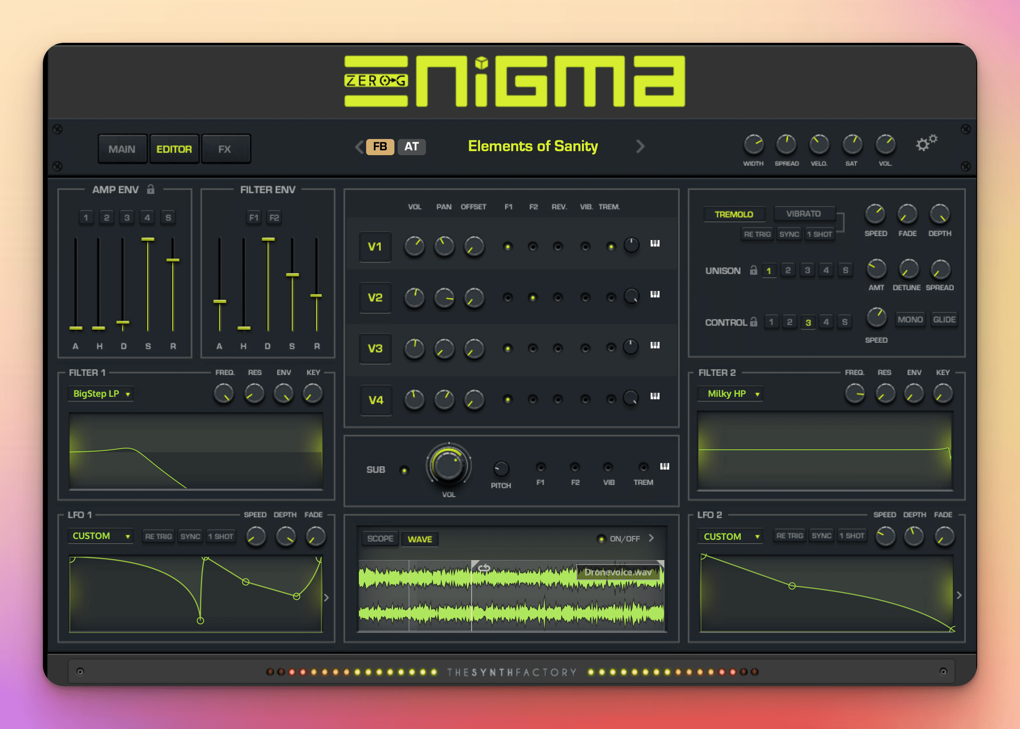Toggle the wave ON/OFF switch
The image size is (1020, 729).
pos(601,539)
